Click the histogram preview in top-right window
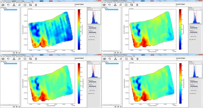 [x=195, y=17]
